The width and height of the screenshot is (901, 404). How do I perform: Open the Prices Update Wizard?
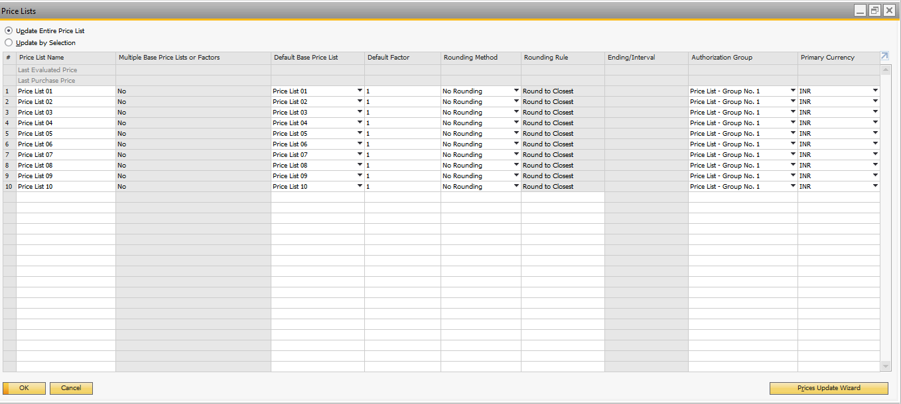point(828,388)
